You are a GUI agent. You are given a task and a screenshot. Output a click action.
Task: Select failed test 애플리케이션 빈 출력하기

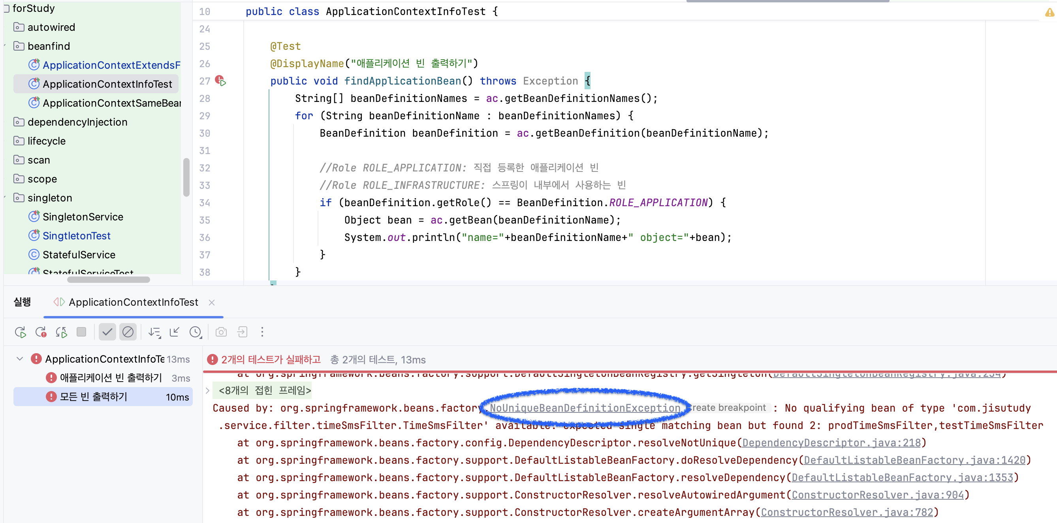111,378
